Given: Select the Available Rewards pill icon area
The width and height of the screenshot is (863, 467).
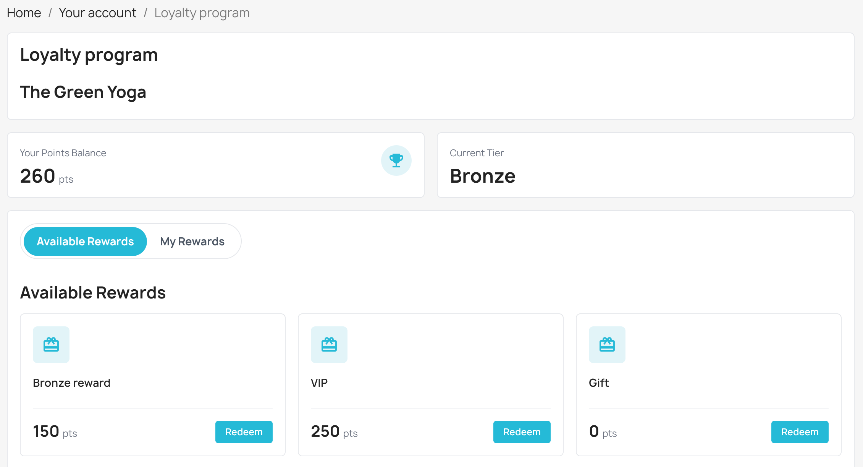Looking at the screenshot, I should tap(85, 241).
